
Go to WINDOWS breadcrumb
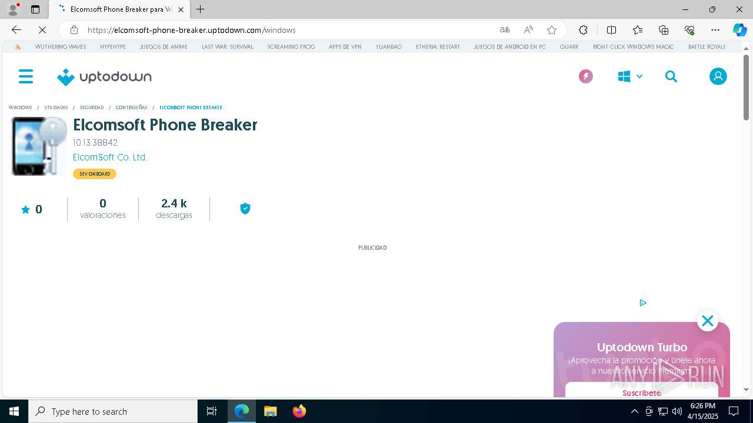(x=20, y=108)
